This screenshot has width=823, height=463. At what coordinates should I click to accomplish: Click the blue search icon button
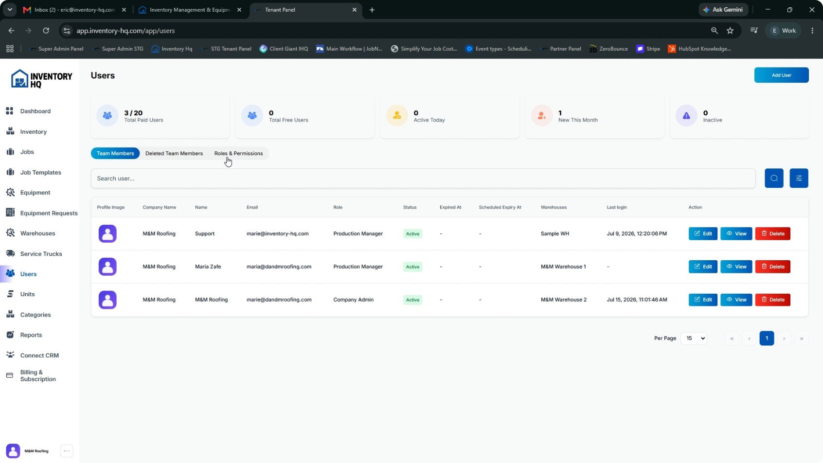click(774, 178)
